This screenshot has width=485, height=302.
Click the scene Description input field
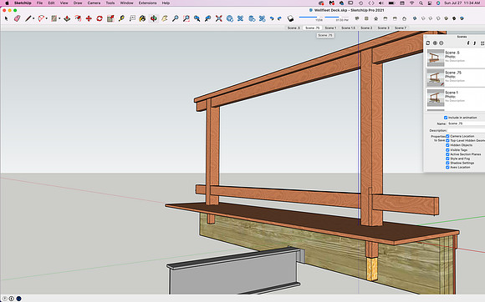point(466,130)
